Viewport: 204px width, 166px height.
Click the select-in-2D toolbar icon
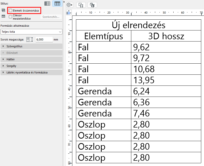click(81, 5)
